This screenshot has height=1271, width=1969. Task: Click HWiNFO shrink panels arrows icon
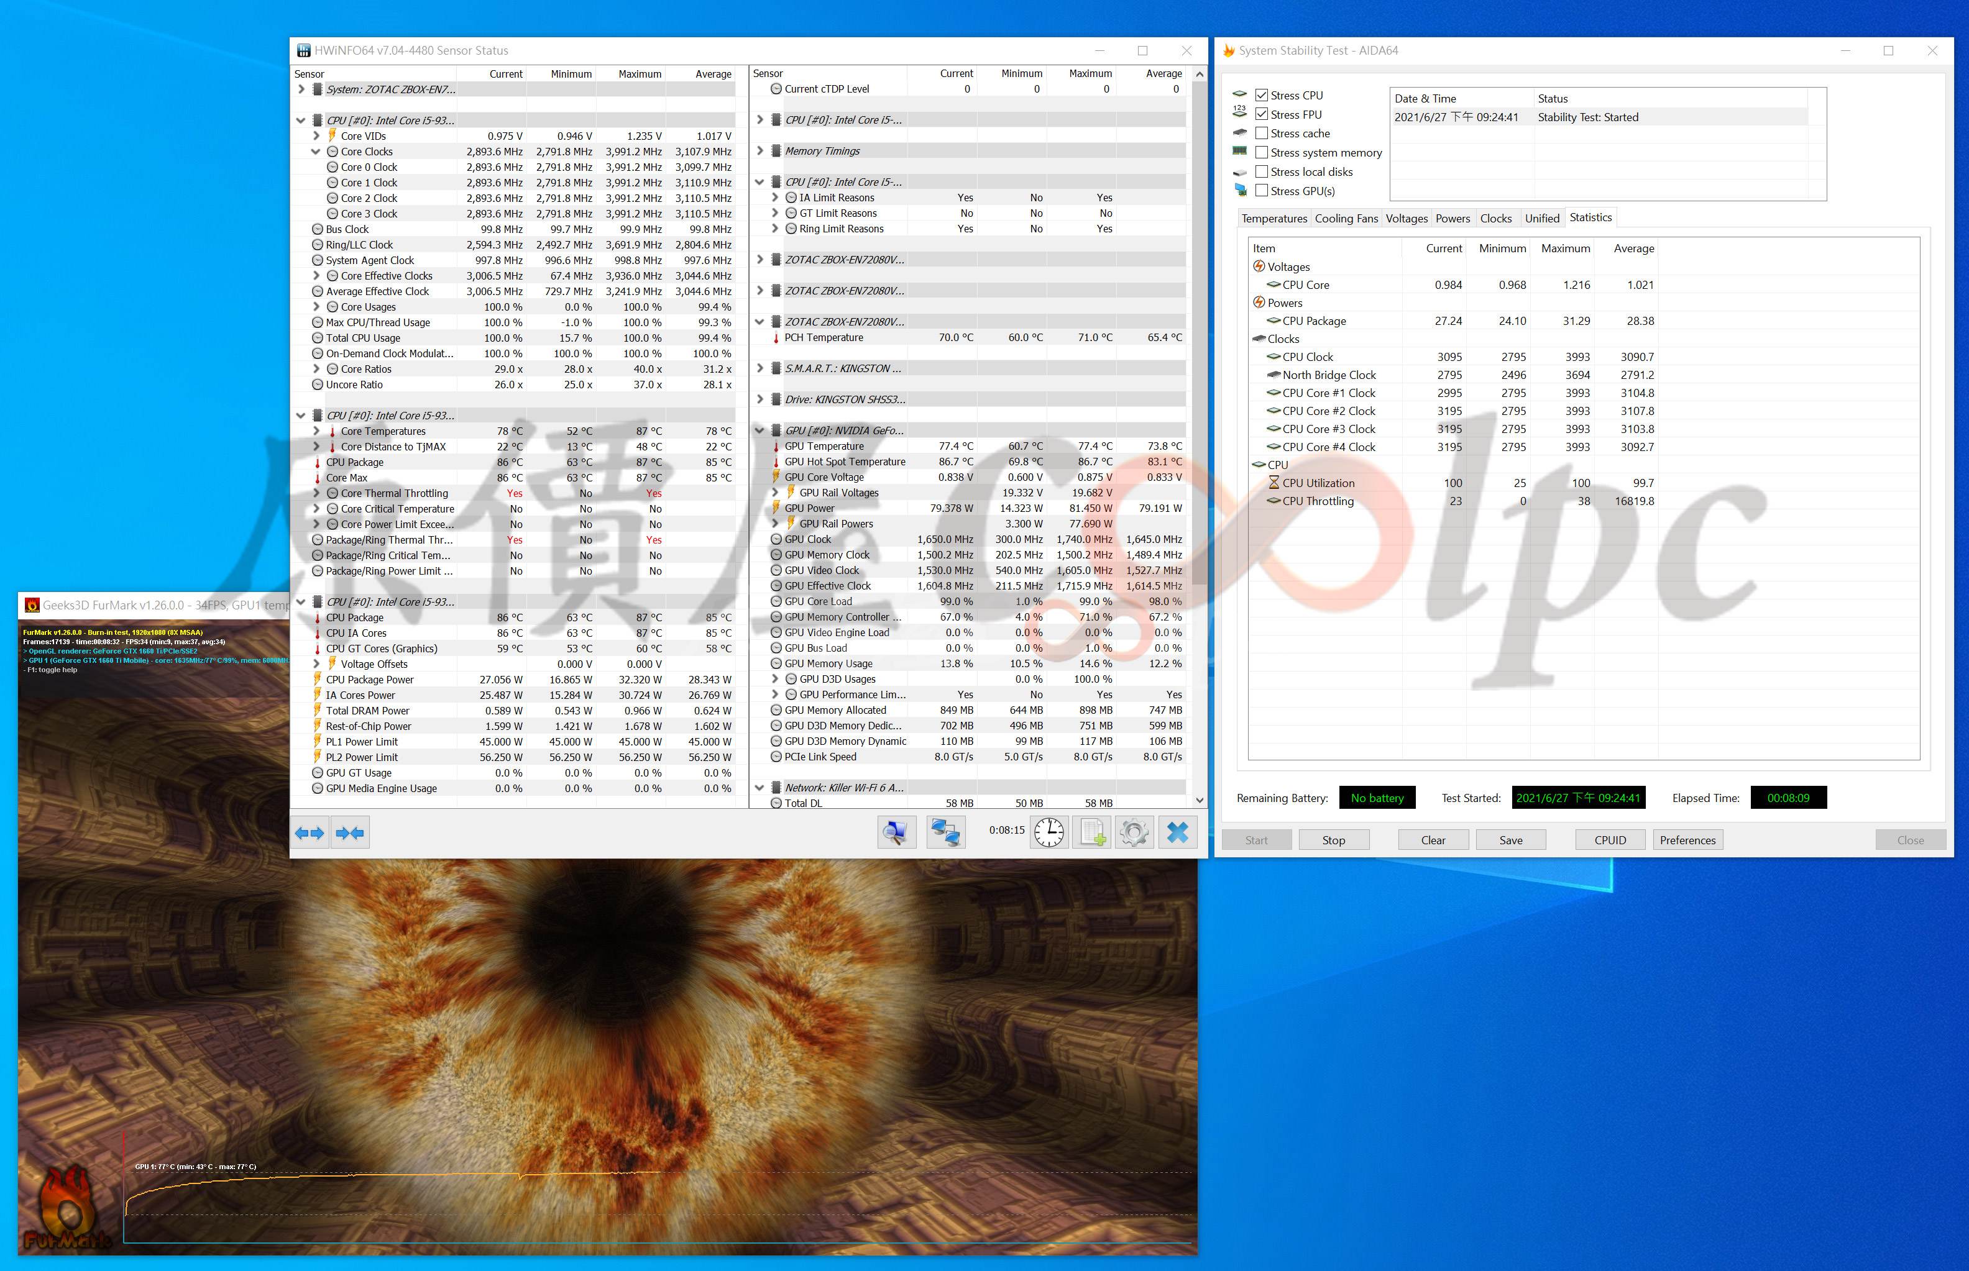pyautogui.click(x=350, y=833)
